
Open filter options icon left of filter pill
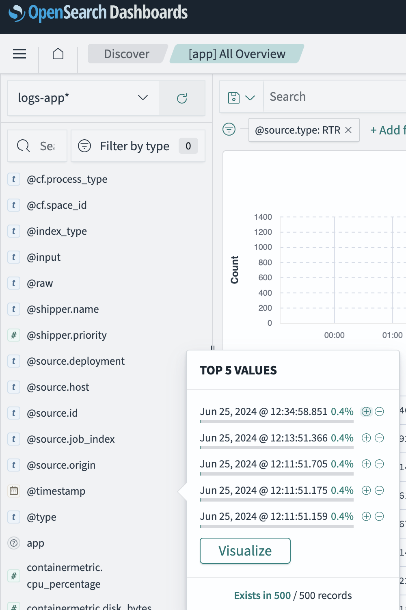point(229,130)
